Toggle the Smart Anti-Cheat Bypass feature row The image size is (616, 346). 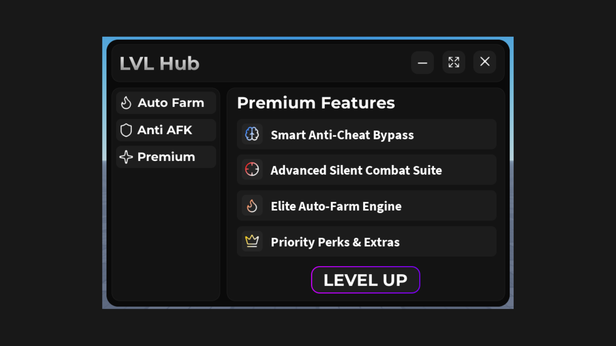(x=366, y=134)
